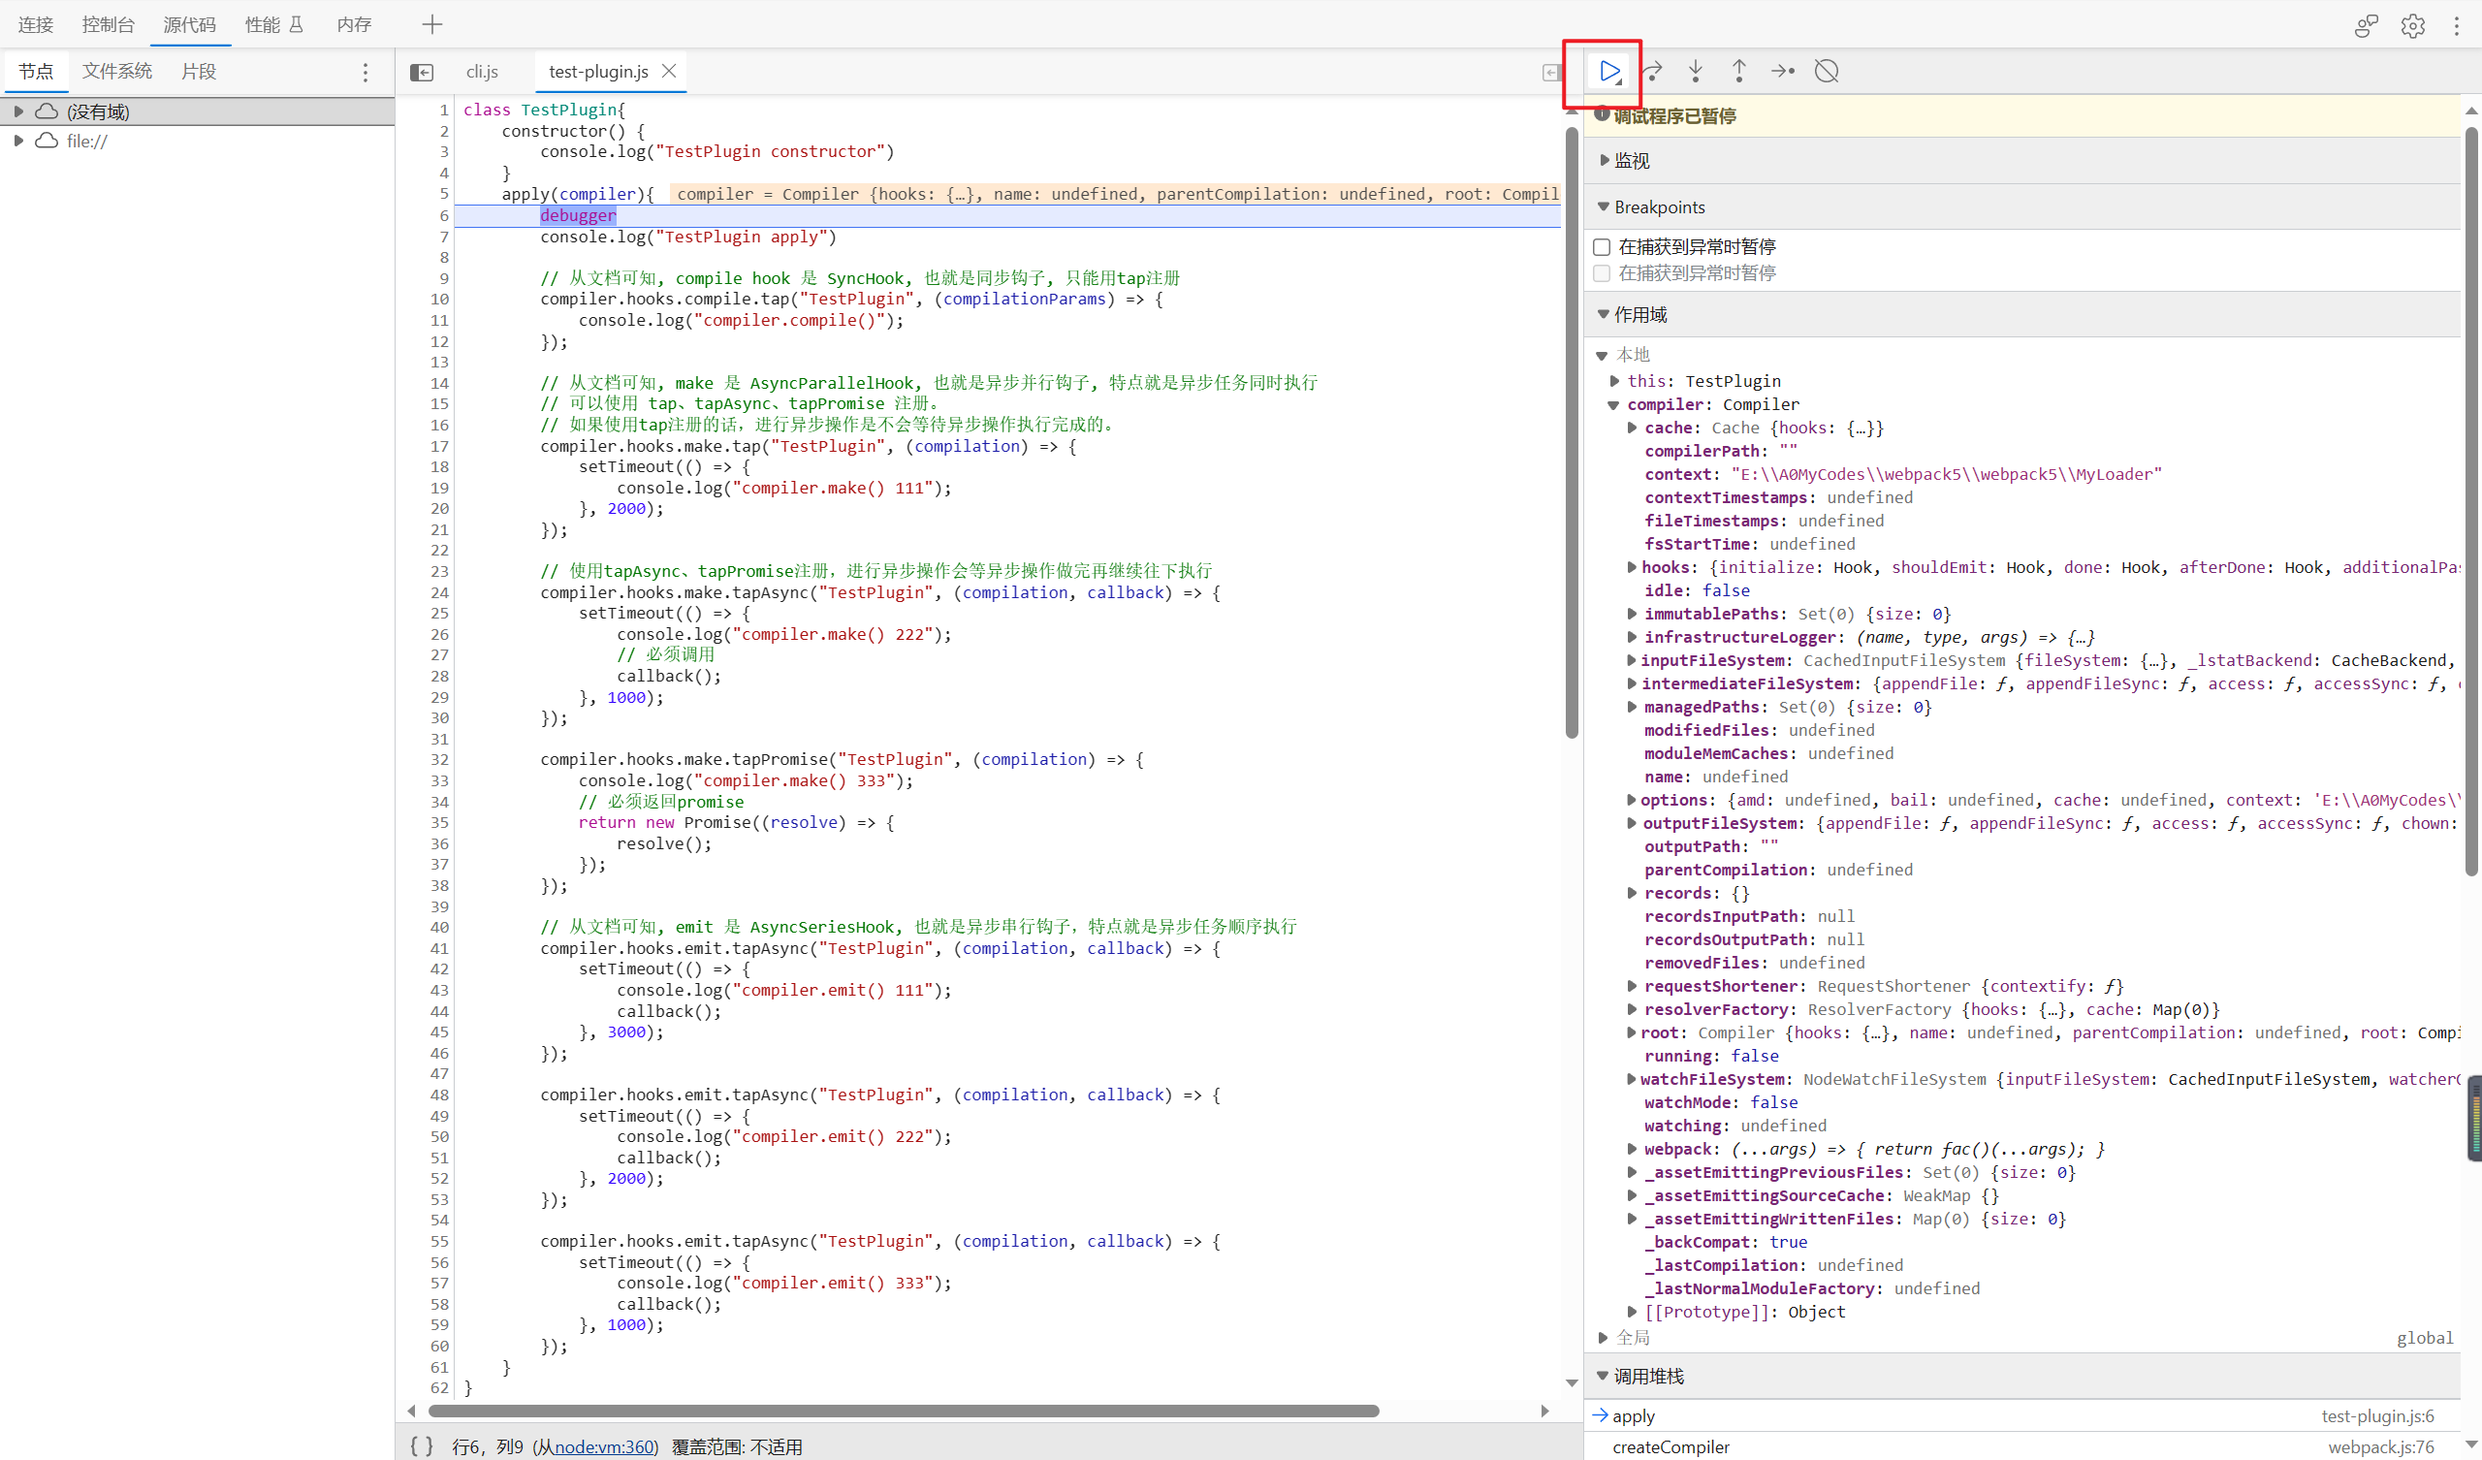Viewport: 2482px width, 1460px height.
Task: Click line number 17 gutter
Action: point(439,446)
